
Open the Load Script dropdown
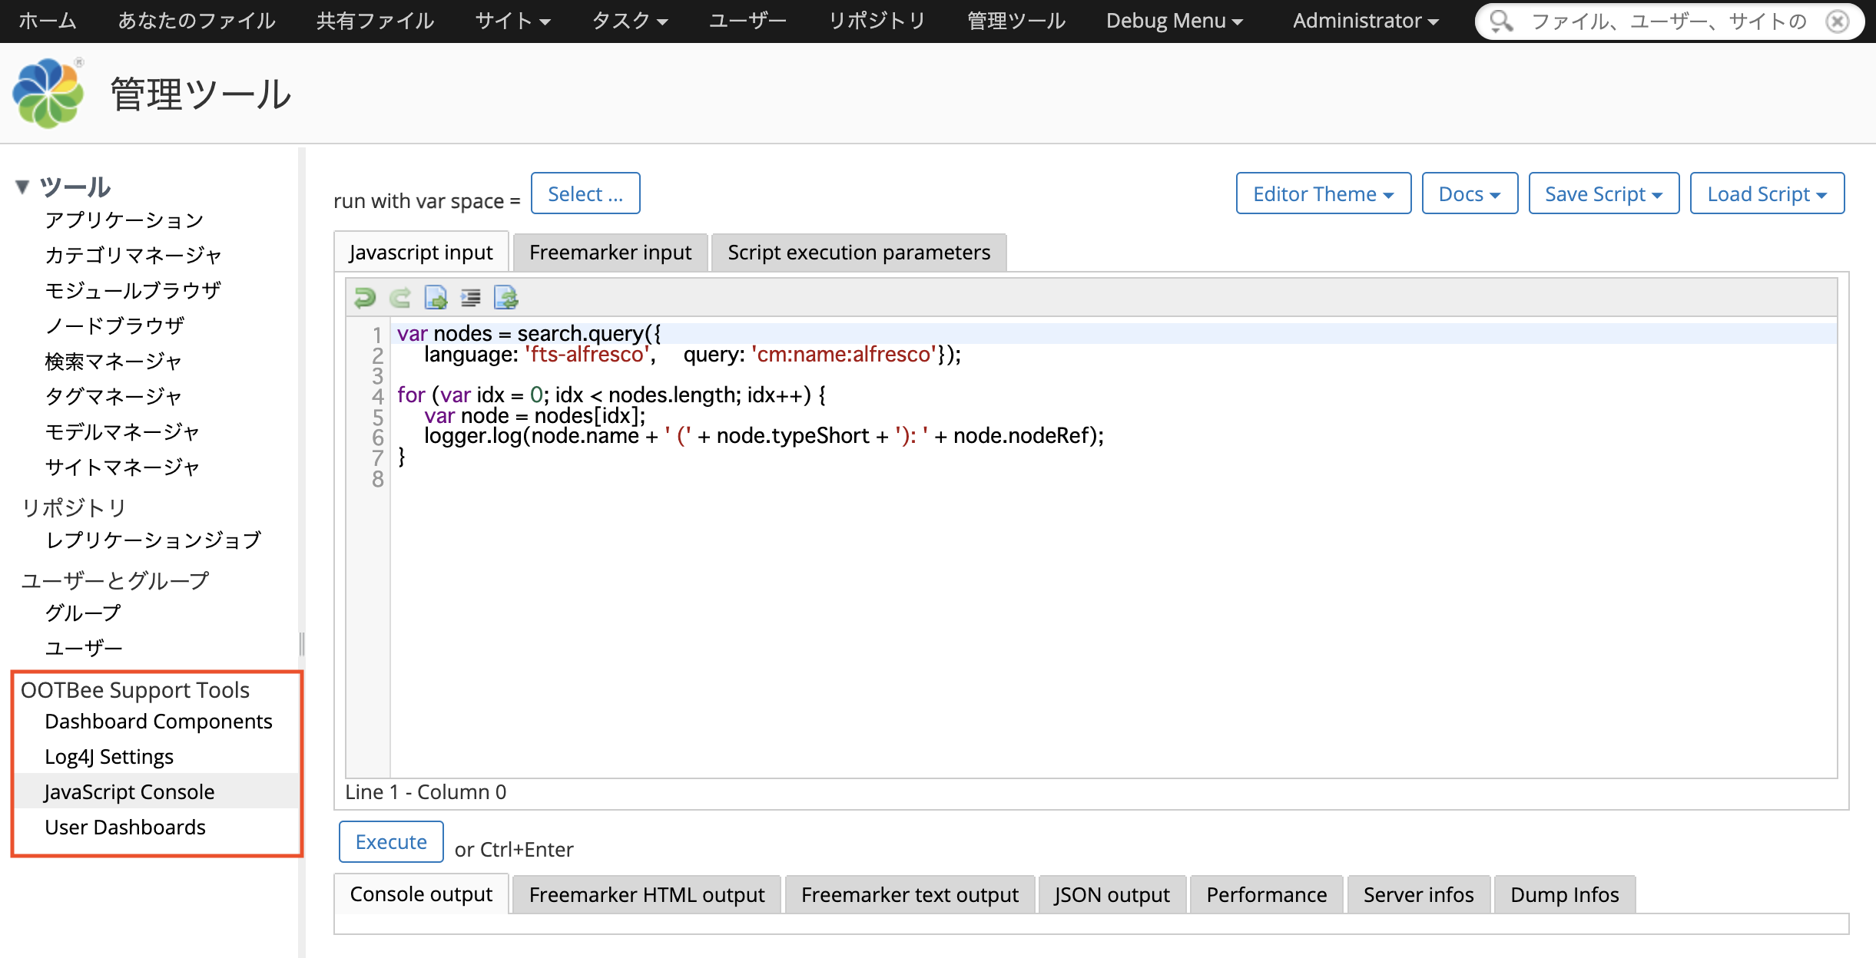(x=1766, y=193)
